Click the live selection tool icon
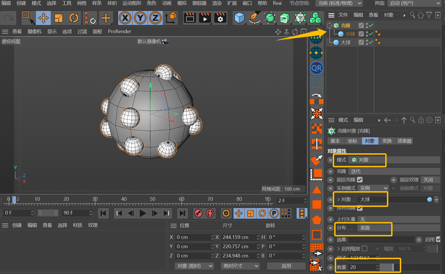This screenshot has height=274, width=445. click(x=28, y=18)
